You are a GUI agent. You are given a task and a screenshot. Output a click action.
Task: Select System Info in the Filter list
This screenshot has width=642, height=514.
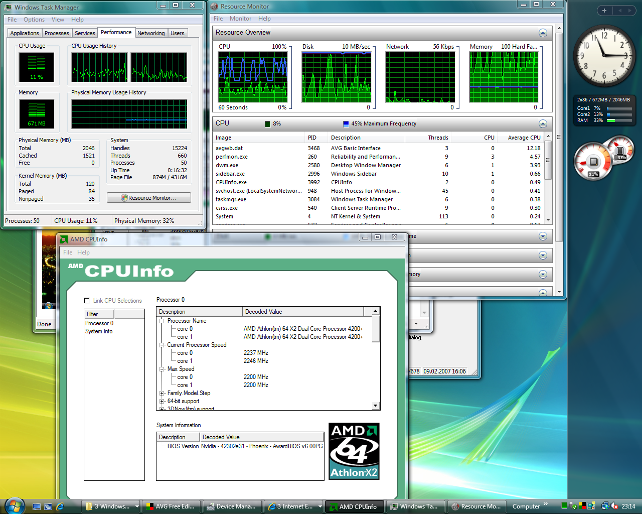[x=99, y=331]
